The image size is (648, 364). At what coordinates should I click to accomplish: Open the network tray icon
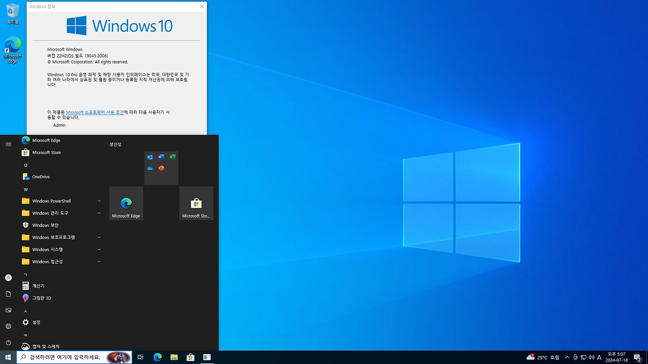coord(584,357)
